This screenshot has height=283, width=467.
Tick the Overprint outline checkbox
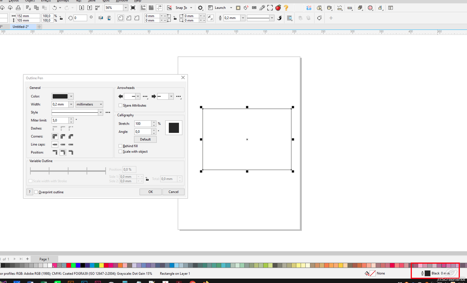pyautogui.click(x=36, y=192)
